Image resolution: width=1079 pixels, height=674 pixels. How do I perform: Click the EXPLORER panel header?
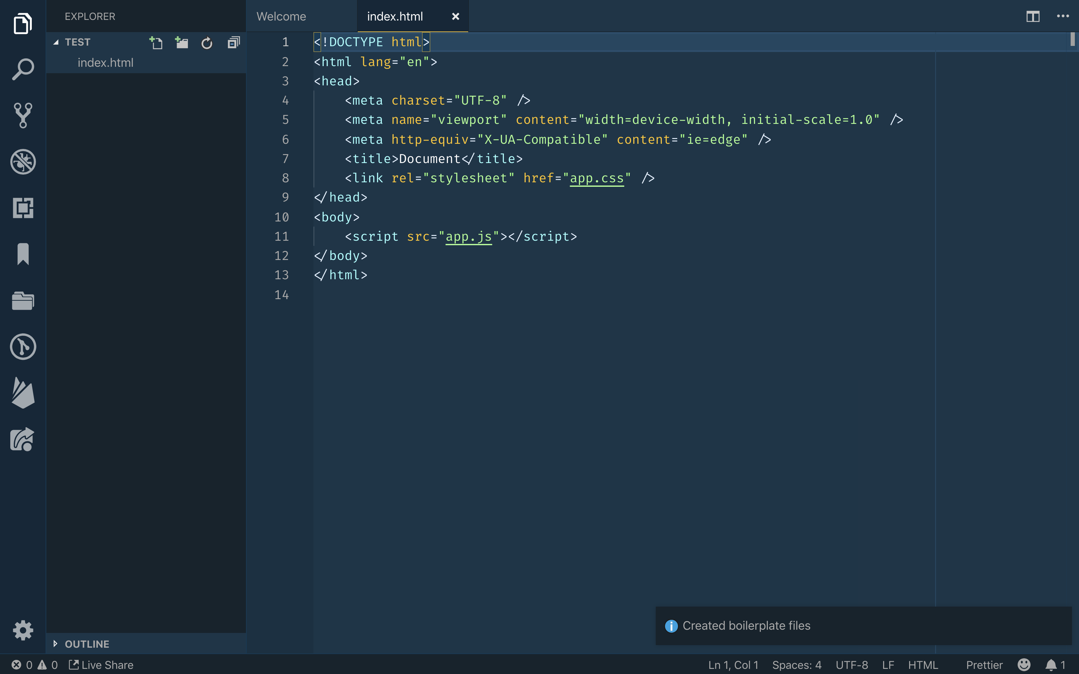pyautogui.click(x=90, y=16)
